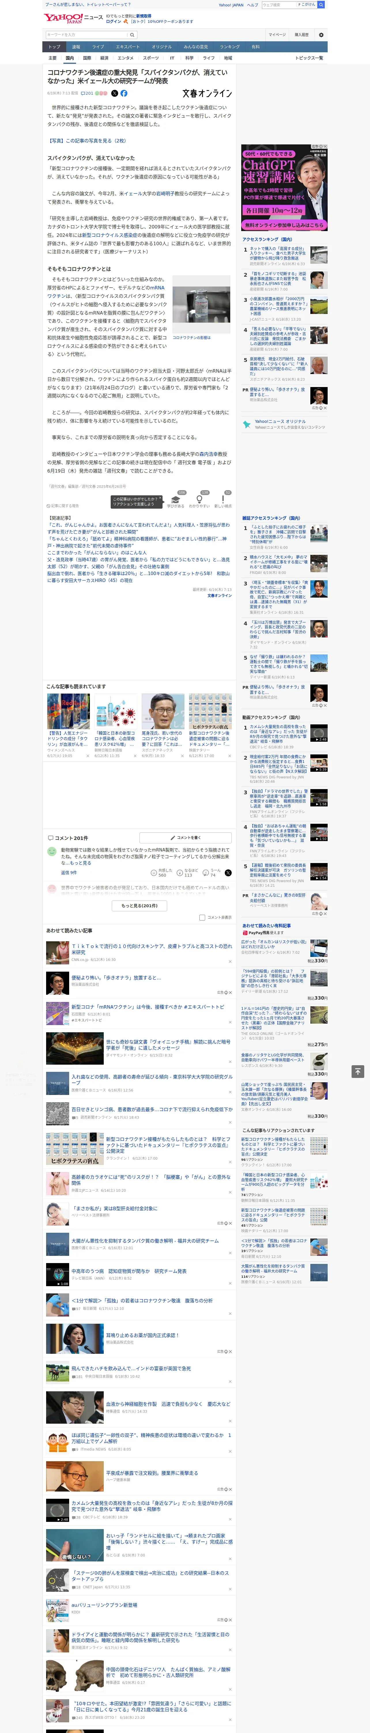Image resolution: width=370 pixels, height=1733 pixels.
Task: Click inside the keyword search input field
Action: pos(87,34)
